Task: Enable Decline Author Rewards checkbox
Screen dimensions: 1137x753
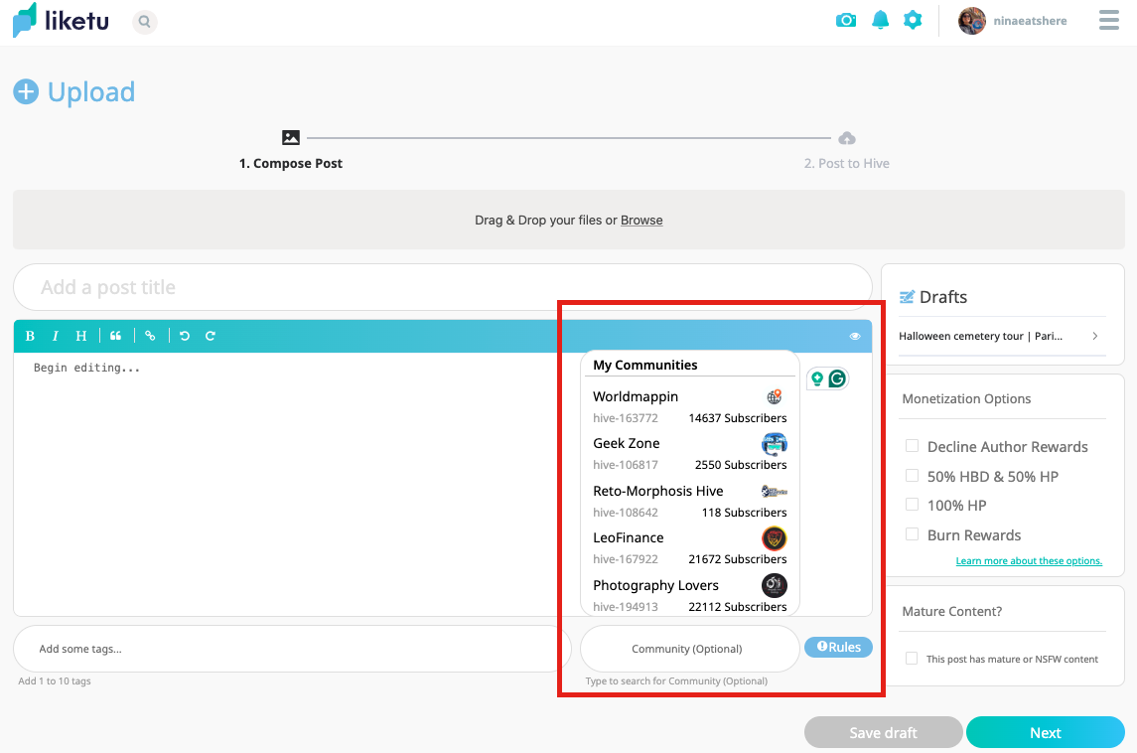Action: [x=913, y=446]
